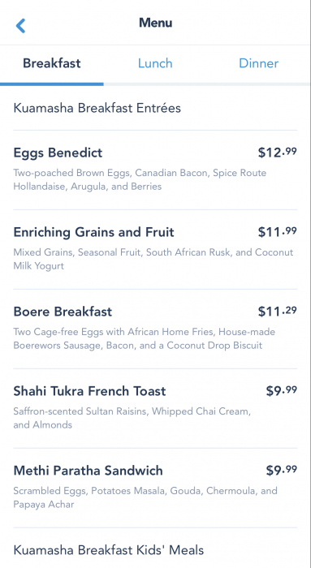
Task: Open Shahi Tukra French Toast item
Action: coord(155,408)
